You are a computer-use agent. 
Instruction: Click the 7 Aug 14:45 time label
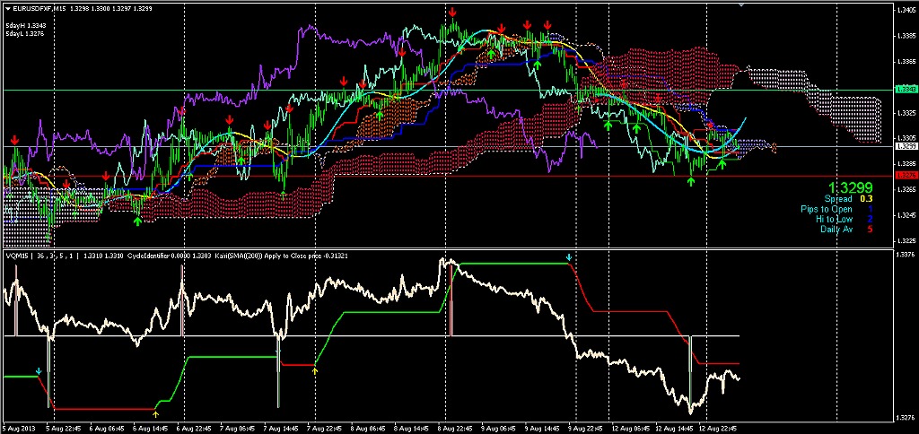pos(281,428)
